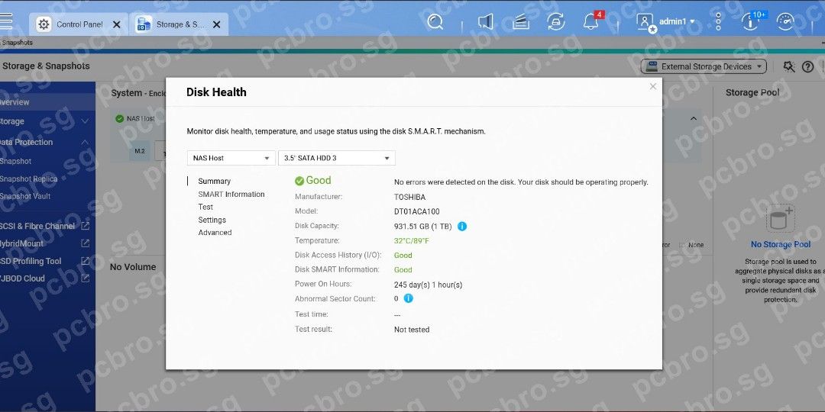Open Snapshot Replica in the sidebar
The width and height of the screenshot is (825, 412).
(x=29, y=179)
